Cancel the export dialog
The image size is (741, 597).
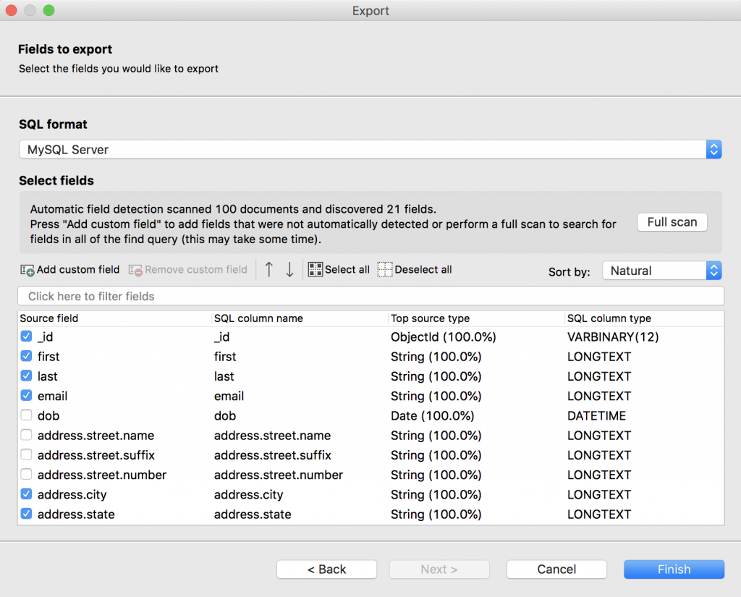tap(556, 569)
